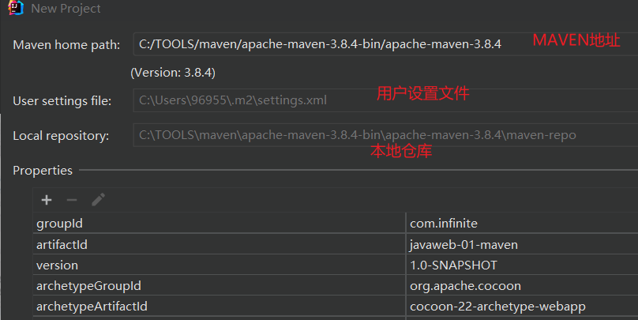Click the add property plus icon
This screenshot has height=320, width=638.
[x=47, y=200]
